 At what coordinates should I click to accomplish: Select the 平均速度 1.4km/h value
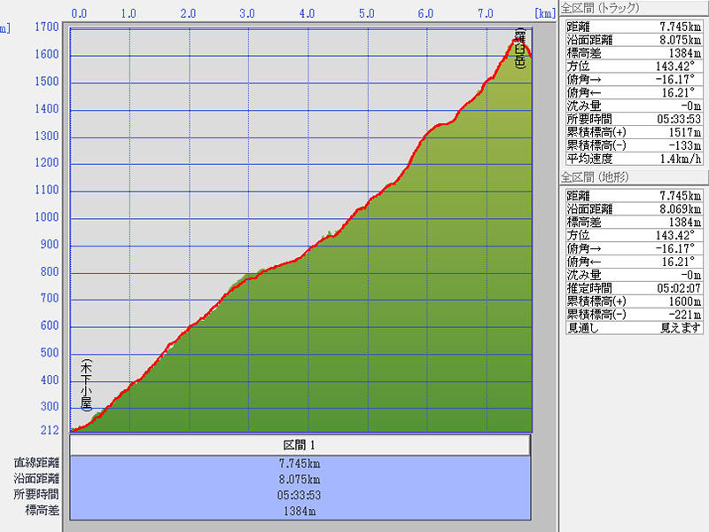pyautogui.click(x=669, y=160)
